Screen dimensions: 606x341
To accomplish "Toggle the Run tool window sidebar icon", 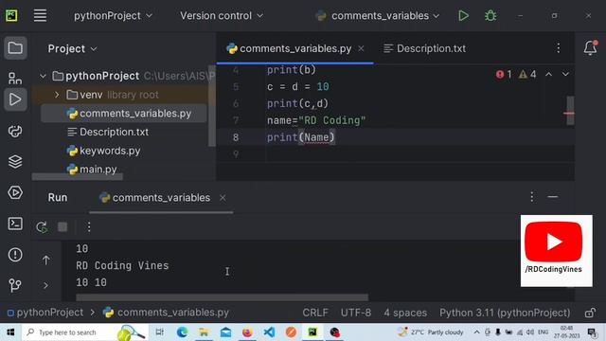I will click(15, 99).
